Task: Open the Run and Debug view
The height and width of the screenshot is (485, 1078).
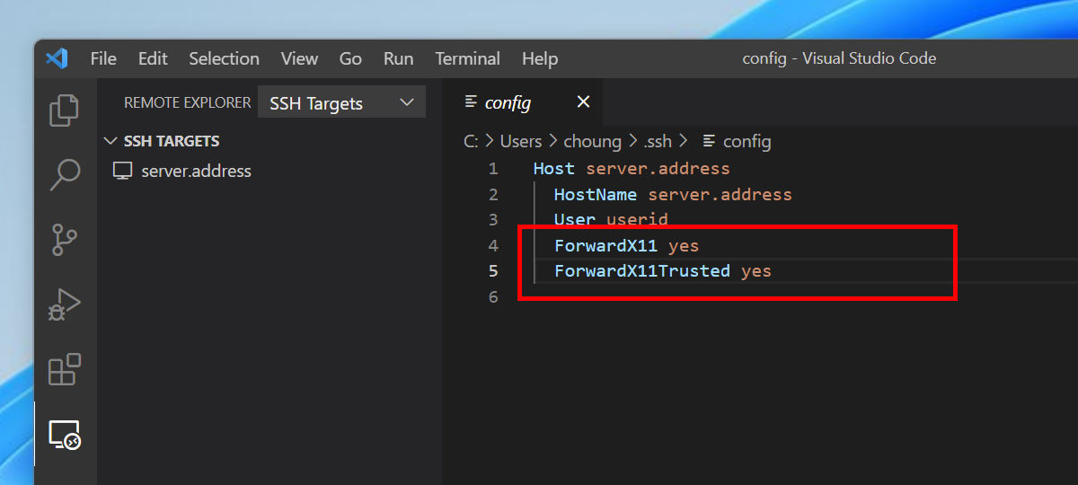Action: click(x=64, y=304)
